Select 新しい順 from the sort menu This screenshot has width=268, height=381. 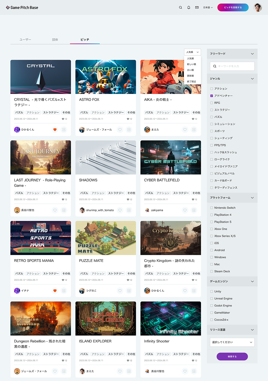pyautogui.click(x=191, y=64)
